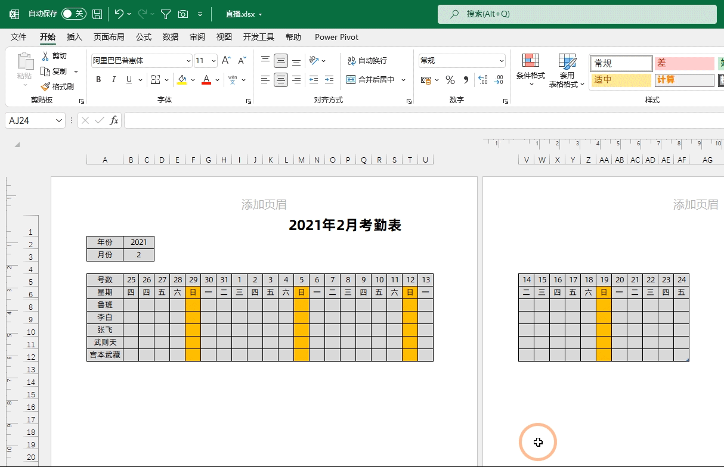Image resolution: width=724 pixels, height=467 pixels.
Task: Open phonetic guide (wén 文) icon
Action: pos(233,80)
